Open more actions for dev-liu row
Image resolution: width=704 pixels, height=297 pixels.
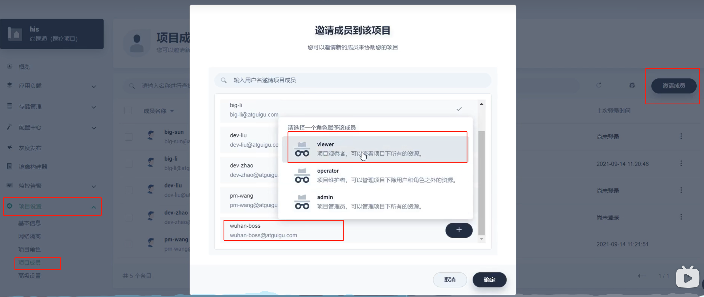pyautogui.click(x=681, y=190)
